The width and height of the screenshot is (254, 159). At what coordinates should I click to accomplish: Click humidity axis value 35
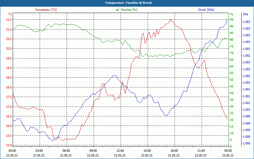click(232, 100)
